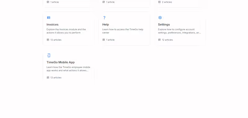The height and width of the screenshot is (118, 248).
Task: Open the Settings collection title
Action: pyautogui.click(x=164, y=25)
